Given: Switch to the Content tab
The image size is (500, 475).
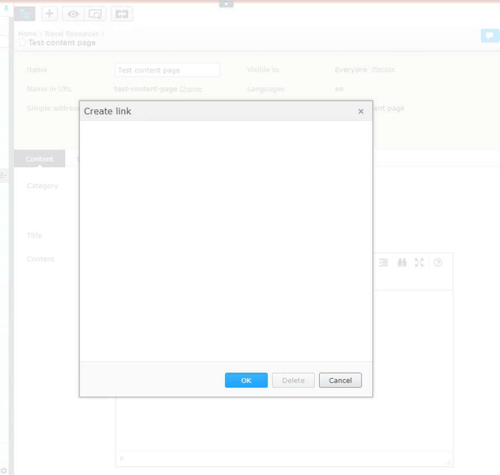Looking at the screenshot, I should pos(39,159).
